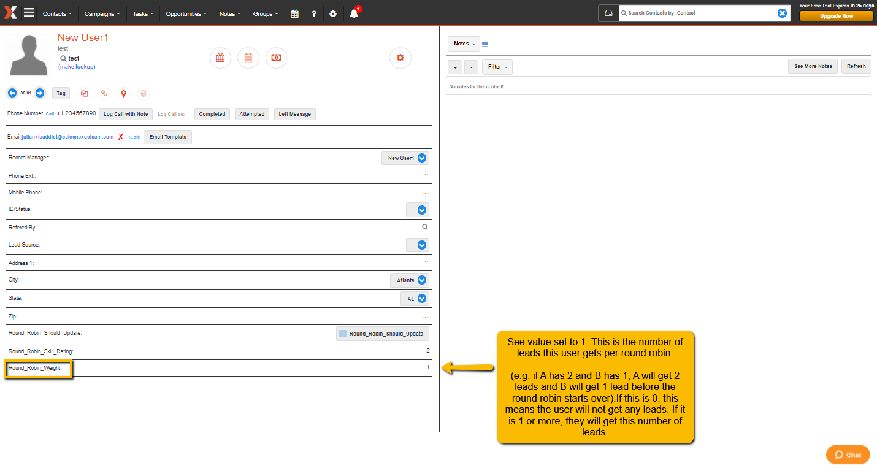Clear contact search with blue X button
Screen dimensions: 877x468
(x=783, y=13)
